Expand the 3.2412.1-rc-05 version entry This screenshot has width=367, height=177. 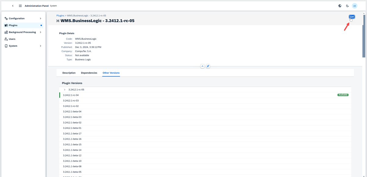click(x=64, y=89)
